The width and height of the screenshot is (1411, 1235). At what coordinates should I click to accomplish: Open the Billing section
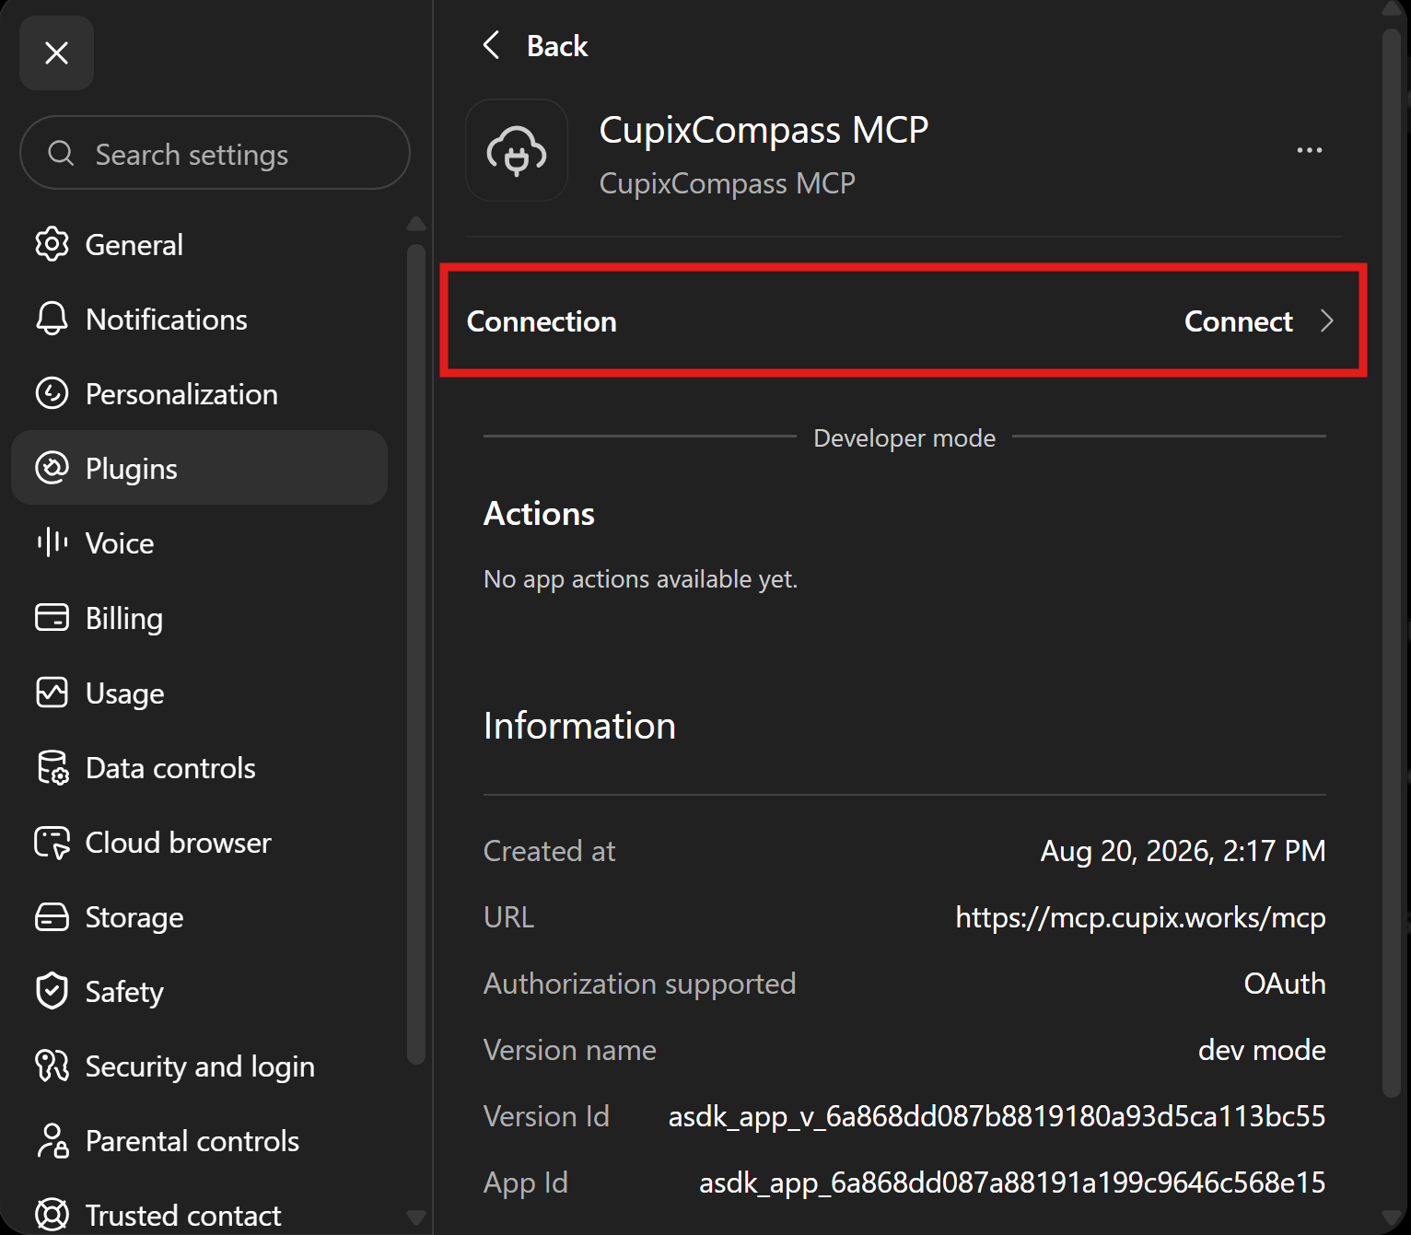coord(199,617)
